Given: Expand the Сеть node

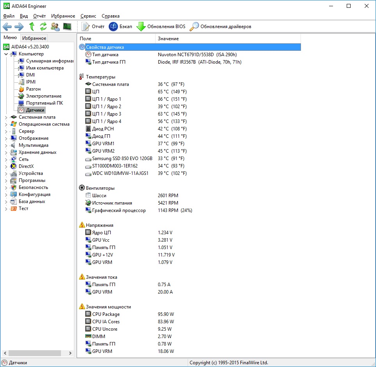Looking at the screenshot, I should (6, 160).
